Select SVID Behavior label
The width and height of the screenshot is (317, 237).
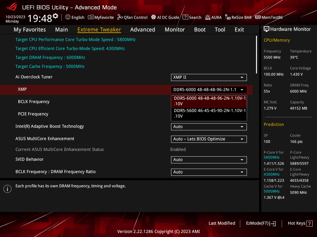pos(29,159)
